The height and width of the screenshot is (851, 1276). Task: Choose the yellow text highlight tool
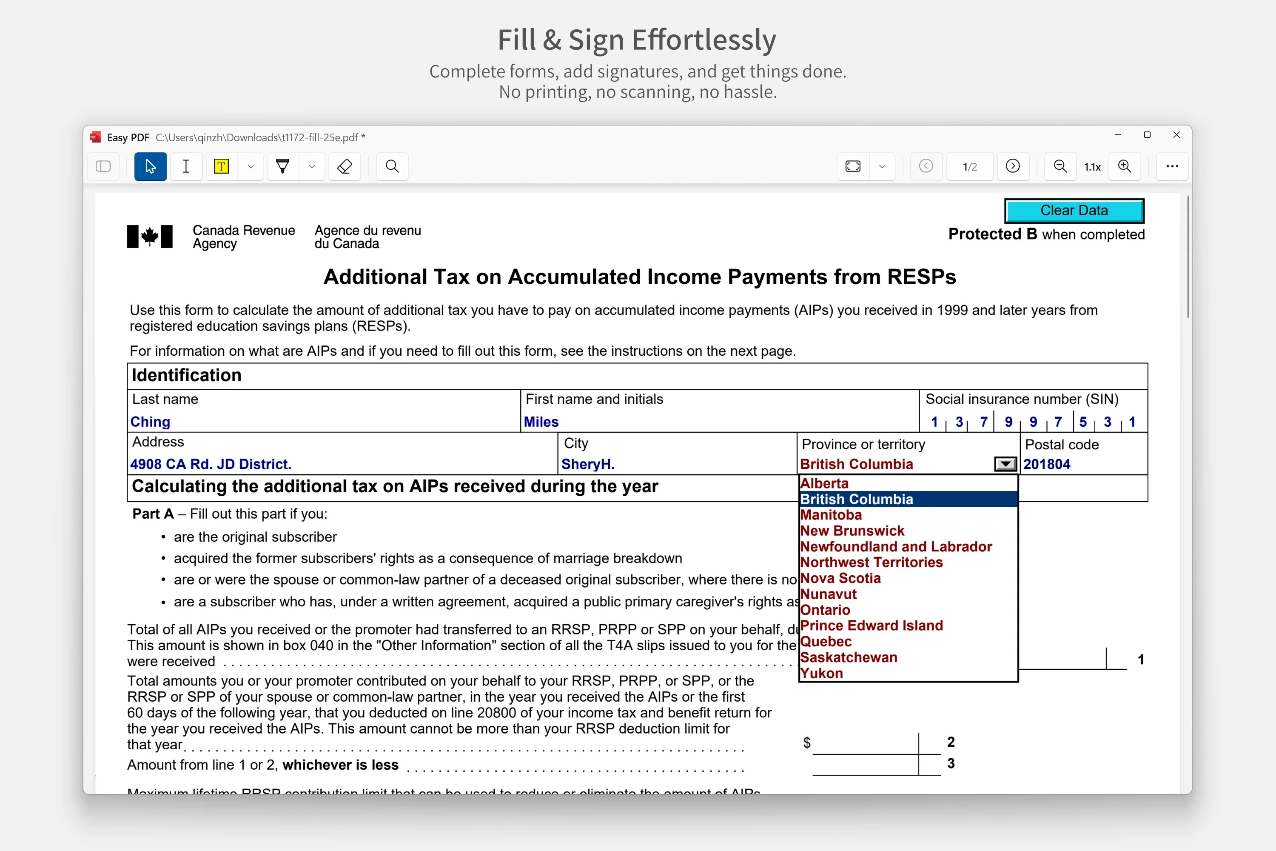point(221,166)
